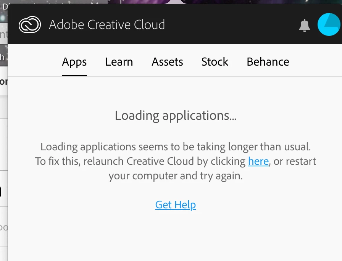Click the 'Adobe Creative Cloud' title text
342x261 pixels.
click(x=107, y=24)
